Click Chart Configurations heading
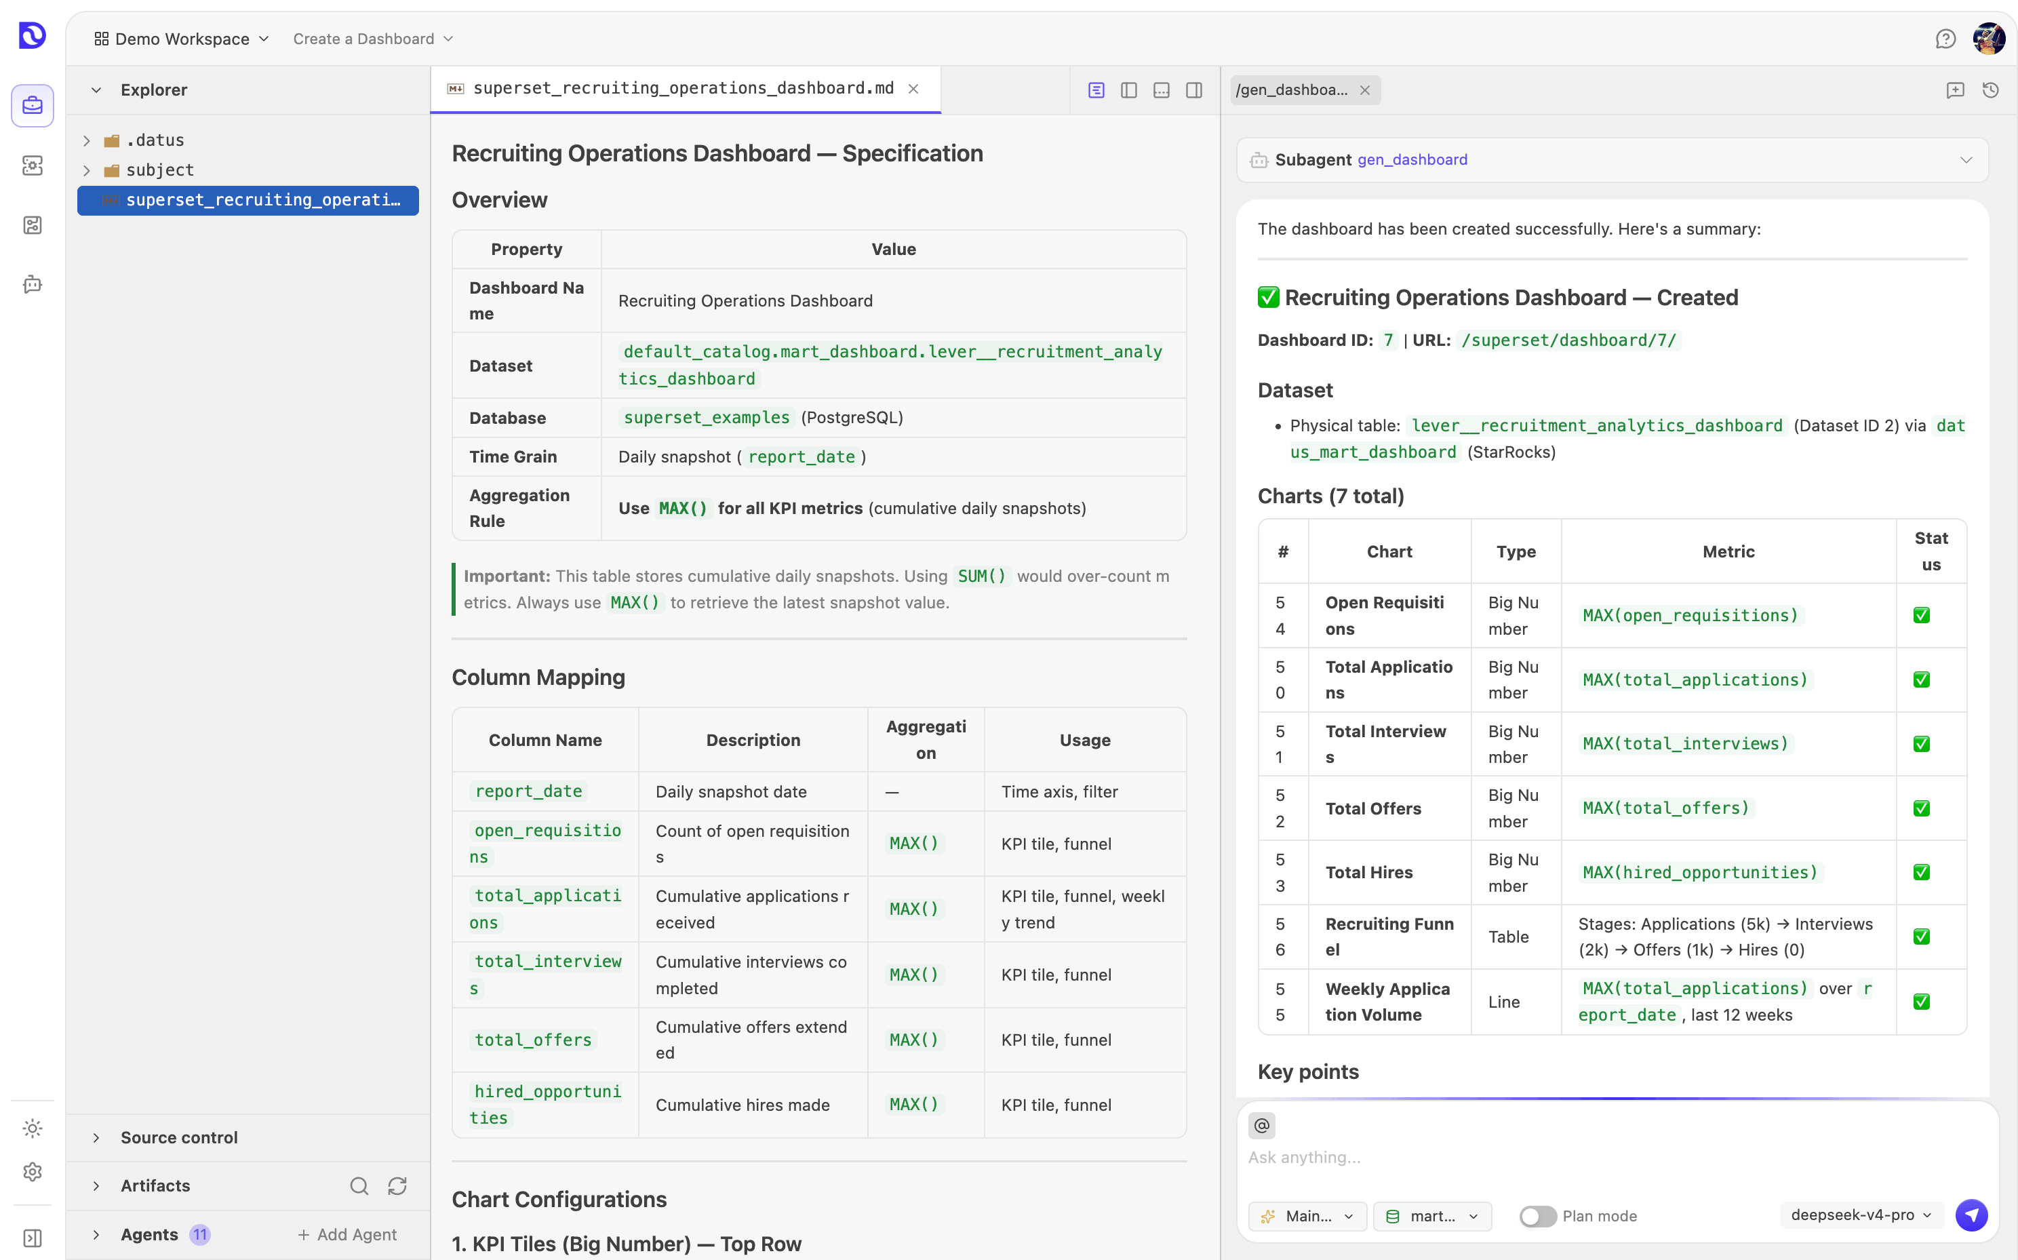The height and width of the screenshot is (1260, 2018). pos(559,1199)
